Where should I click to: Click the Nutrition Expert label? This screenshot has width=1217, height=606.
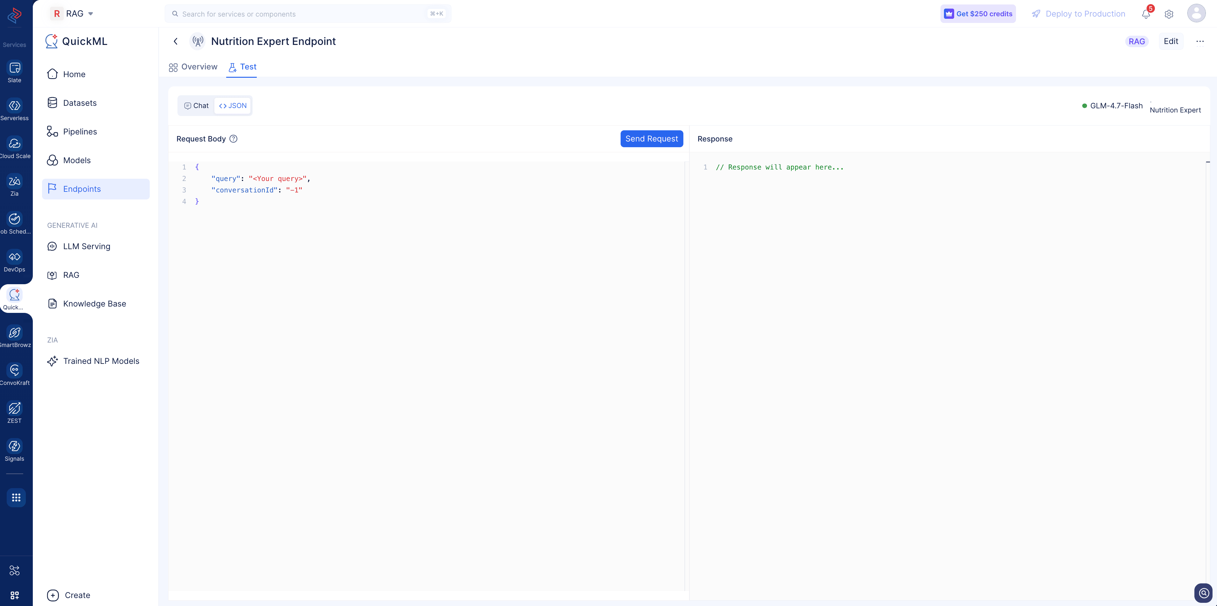point(1175,110)
